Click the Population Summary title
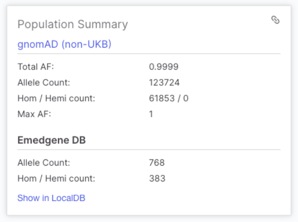 click(73, 24)
